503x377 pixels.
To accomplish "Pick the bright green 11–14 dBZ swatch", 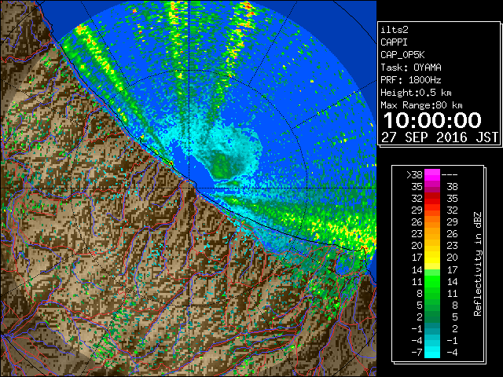I will pos(432,281).
